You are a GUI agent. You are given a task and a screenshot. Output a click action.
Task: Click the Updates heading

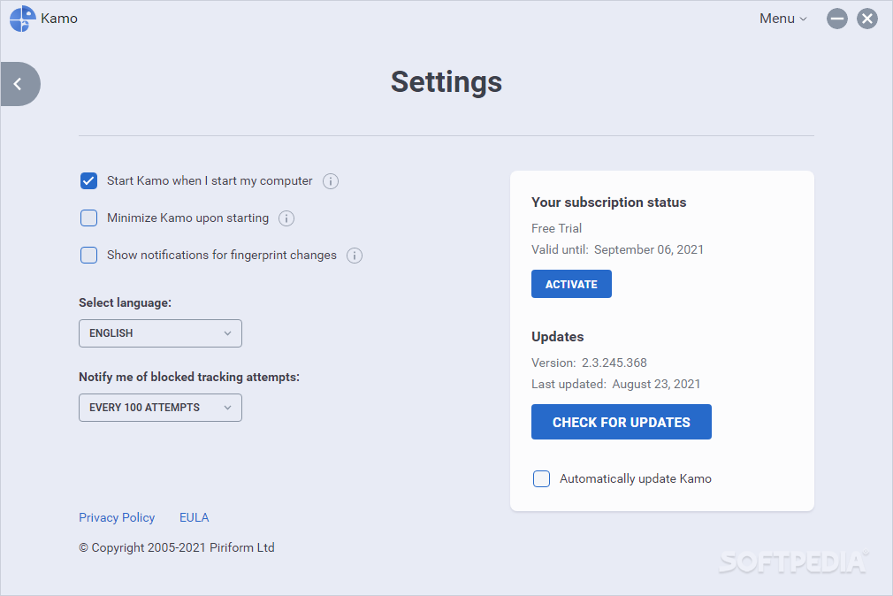point(558,337)
